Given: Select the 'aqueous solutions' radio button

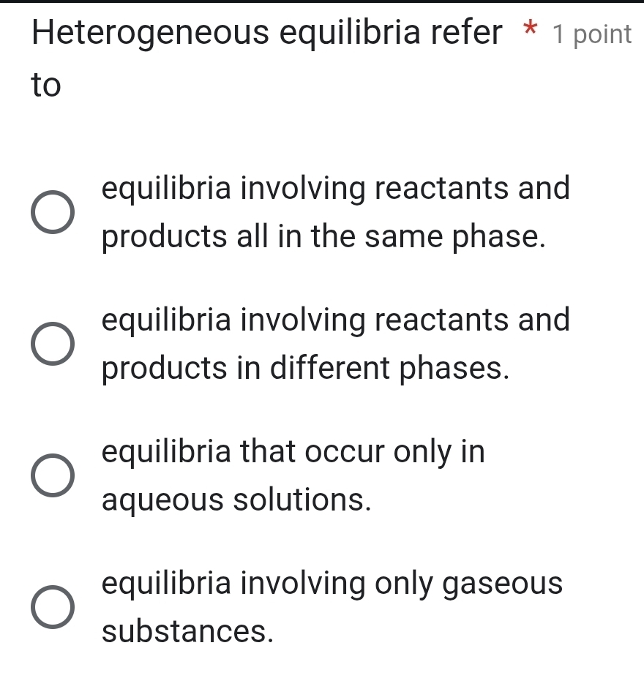Looking at the screenshot, I should (51, 475).
